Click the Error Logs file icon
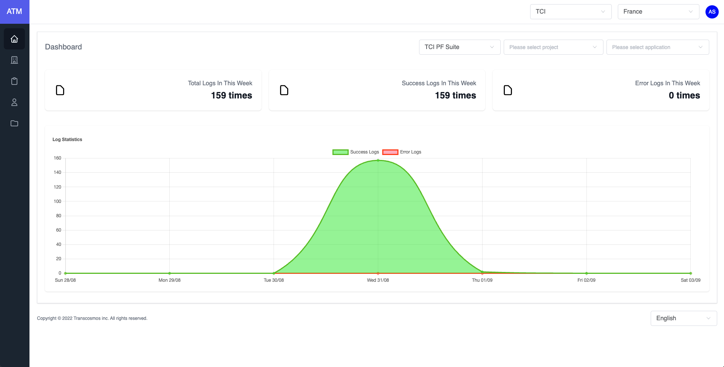This screenshot has width=724, height=367. (508, 90)
